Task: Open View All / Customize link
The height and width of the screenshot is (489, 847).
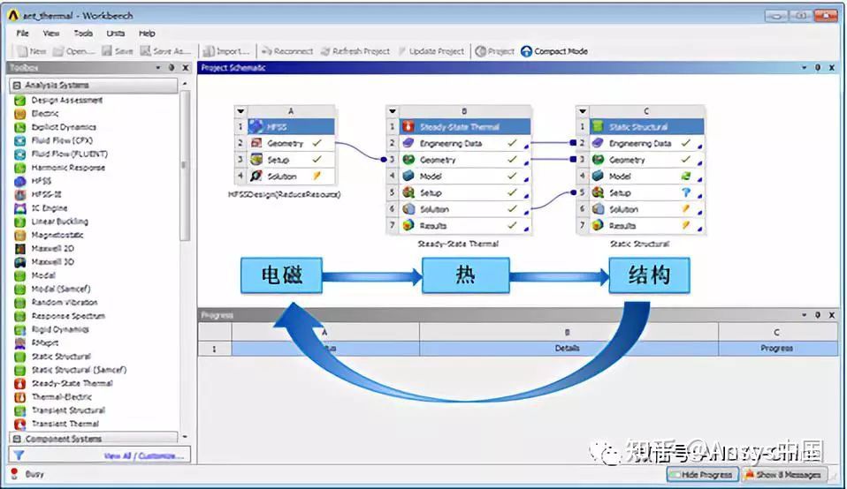Action: point(144,456)
